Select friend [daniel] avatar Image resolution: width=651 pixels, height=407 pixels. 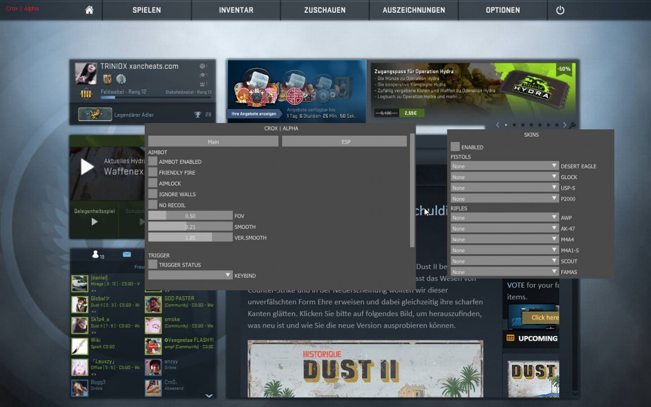80,284
